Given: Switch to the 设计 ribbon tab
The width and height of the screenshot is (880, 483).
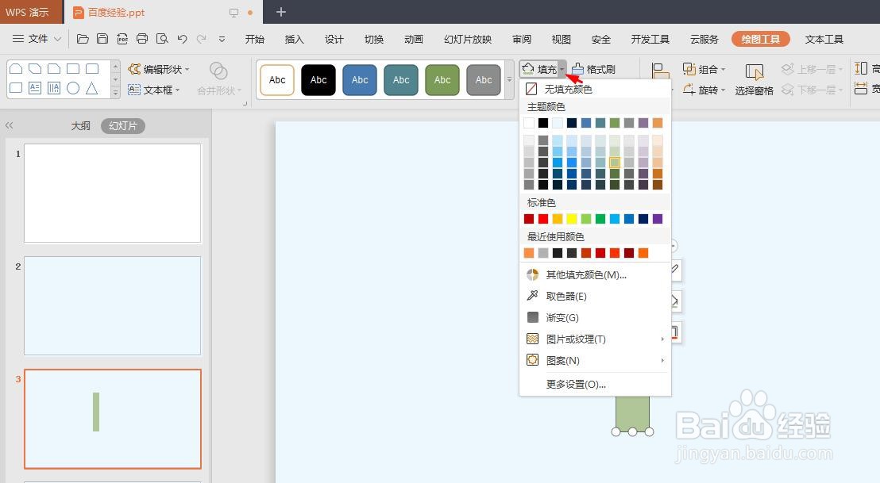Looking at the screenshot, I should tap(334, 39).
